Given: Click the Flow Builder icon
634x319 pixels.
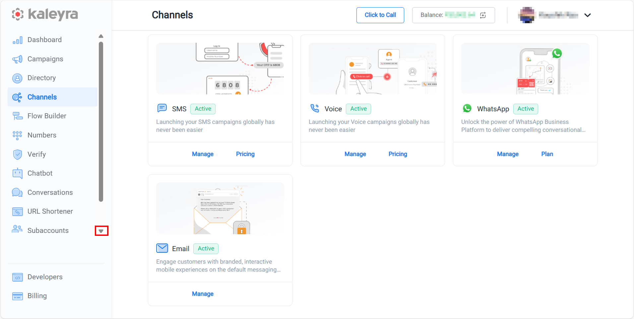Looking at the screenshot, I should point(18,116).
